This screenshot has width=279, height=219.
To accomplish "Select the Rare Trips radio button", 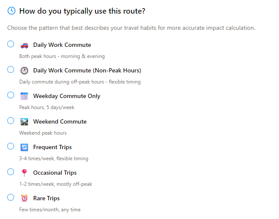I will [11, 197].
